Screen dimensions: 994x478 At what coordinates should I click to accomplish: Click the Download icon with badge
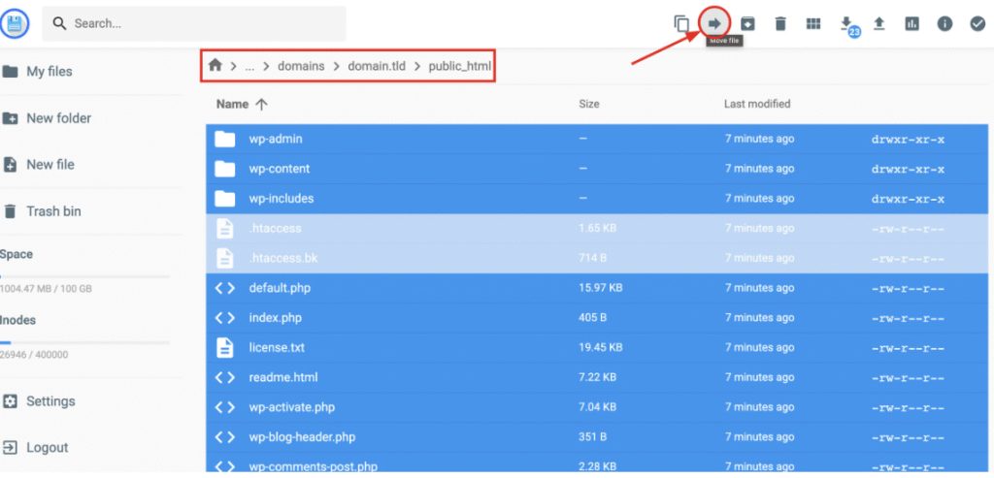846,23
